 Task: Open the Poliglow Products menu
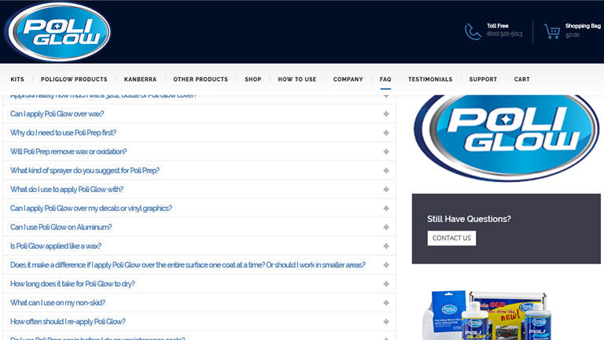click(x=74, y=79)
